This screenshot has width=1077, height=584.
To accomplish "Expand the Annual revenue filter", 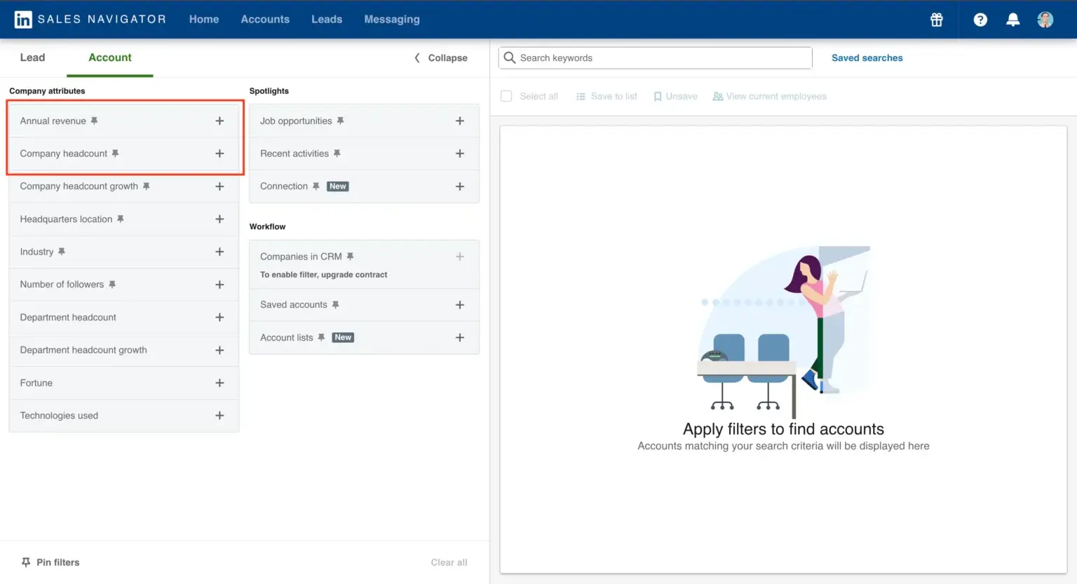I will [219, 121].
